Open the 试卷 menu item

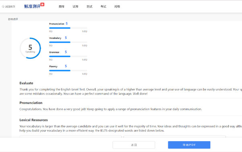pyautogui.click(x=75, y=6)
